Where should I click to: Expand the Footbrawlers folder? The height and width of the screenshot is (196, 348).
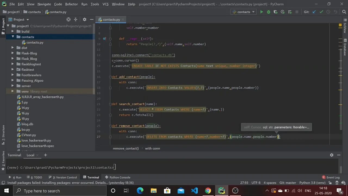tap(13, 75)
